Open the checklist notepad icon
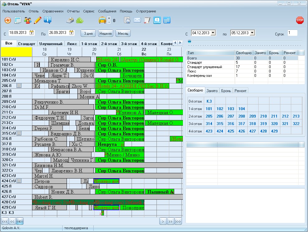Screen dimensions: 308x232 (147, 20)
